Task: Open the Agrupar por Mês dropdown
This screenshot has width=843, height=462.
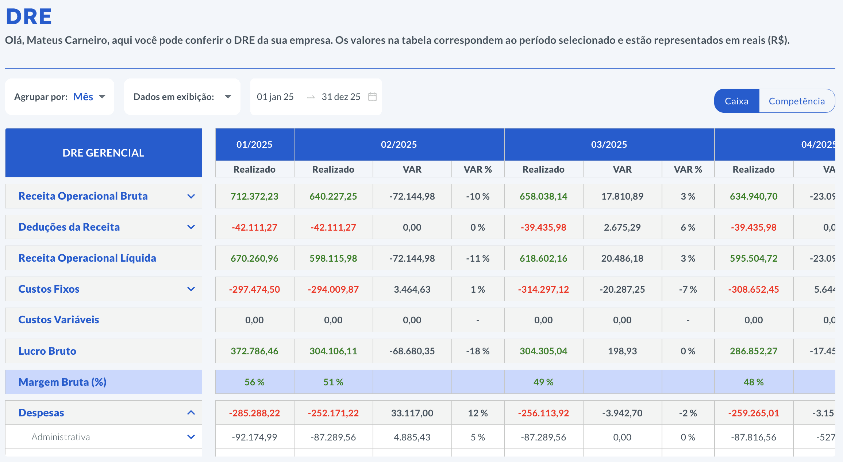Action: click(x=89, y=97)
